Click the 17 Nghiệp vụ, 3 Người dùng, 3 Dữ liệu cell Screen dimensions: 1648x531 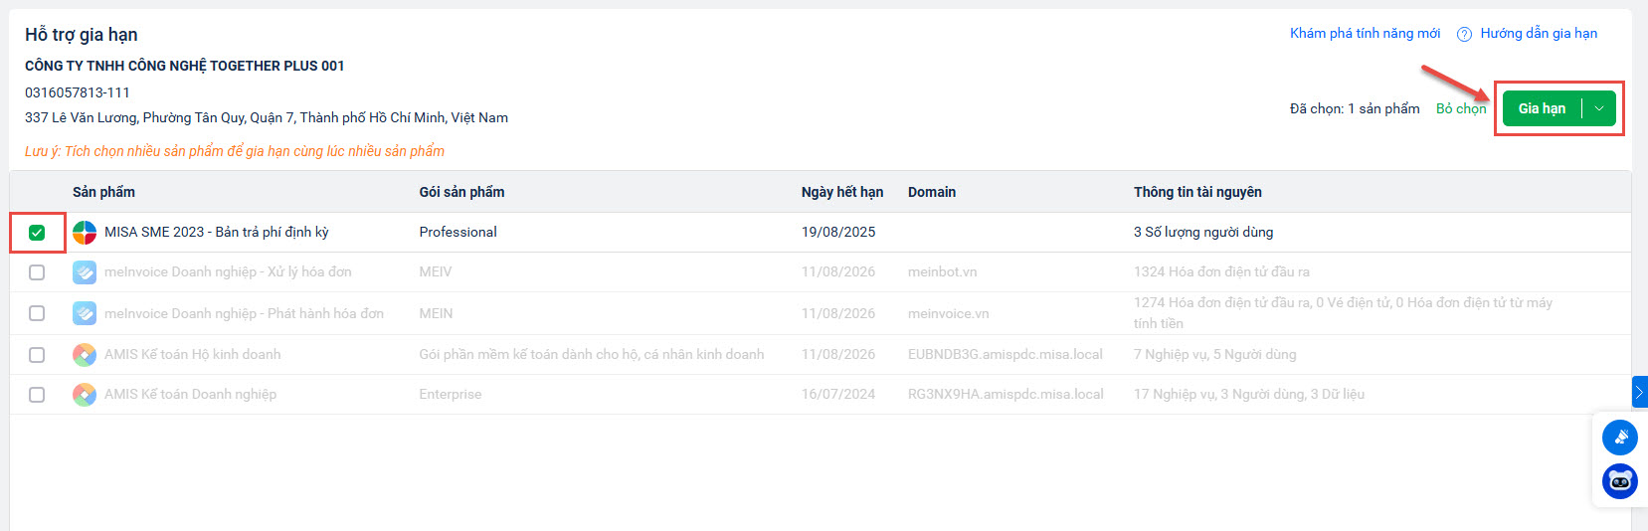coord(1249,394)
